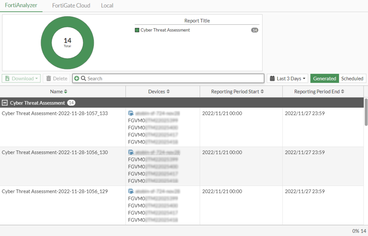Image resolution: width=368 pixels, height=236 pixels.
Task: Click the green Cyber Threat Assessment legend swatch
Action: coord(137,30)
